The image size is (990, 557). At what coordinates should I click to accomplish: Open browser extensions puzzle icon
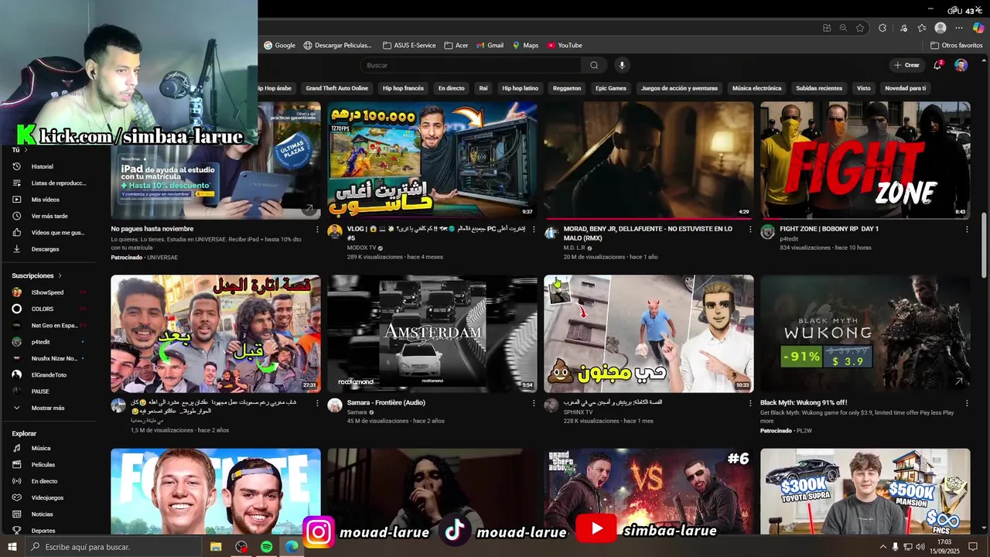(x=882, y=27)
